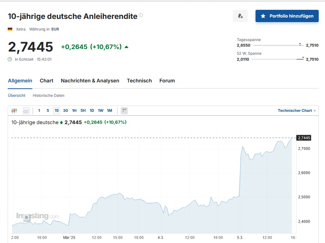Open the Technischer Chart link

tap(297, 110)
